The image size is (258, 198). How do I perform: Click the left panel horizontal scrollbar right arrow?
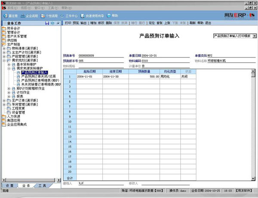coord(58,180)
